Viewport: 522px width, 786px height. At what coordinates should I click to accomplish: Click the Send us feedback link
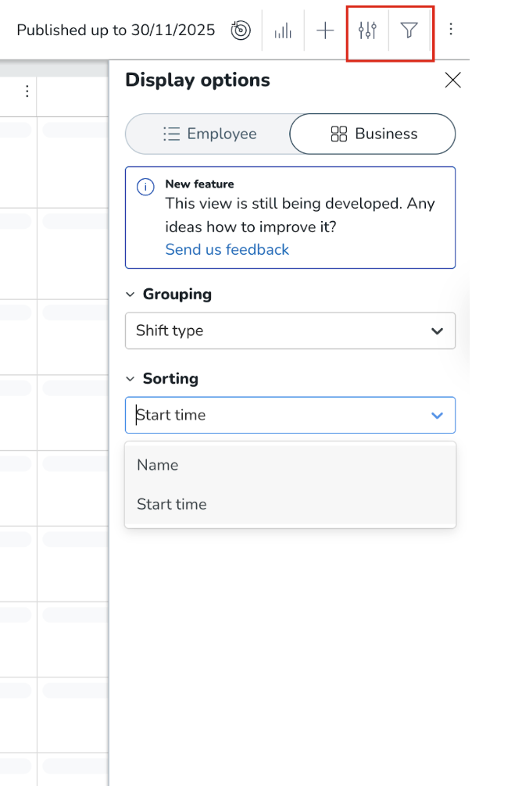(x=227, y=249)
